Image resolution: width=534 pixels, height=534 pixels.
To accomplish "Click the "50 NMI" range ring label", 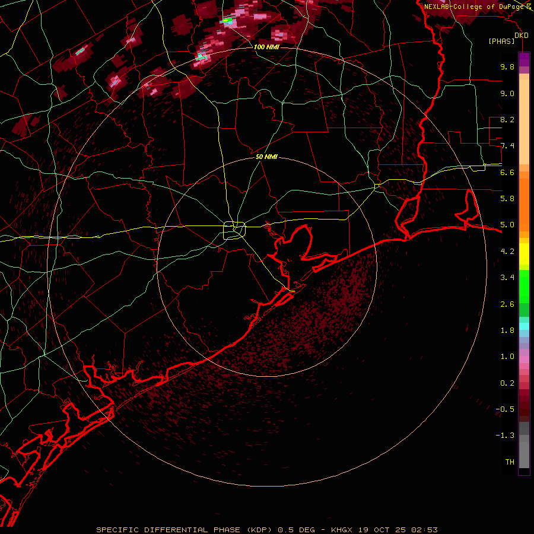I will 266,157.
